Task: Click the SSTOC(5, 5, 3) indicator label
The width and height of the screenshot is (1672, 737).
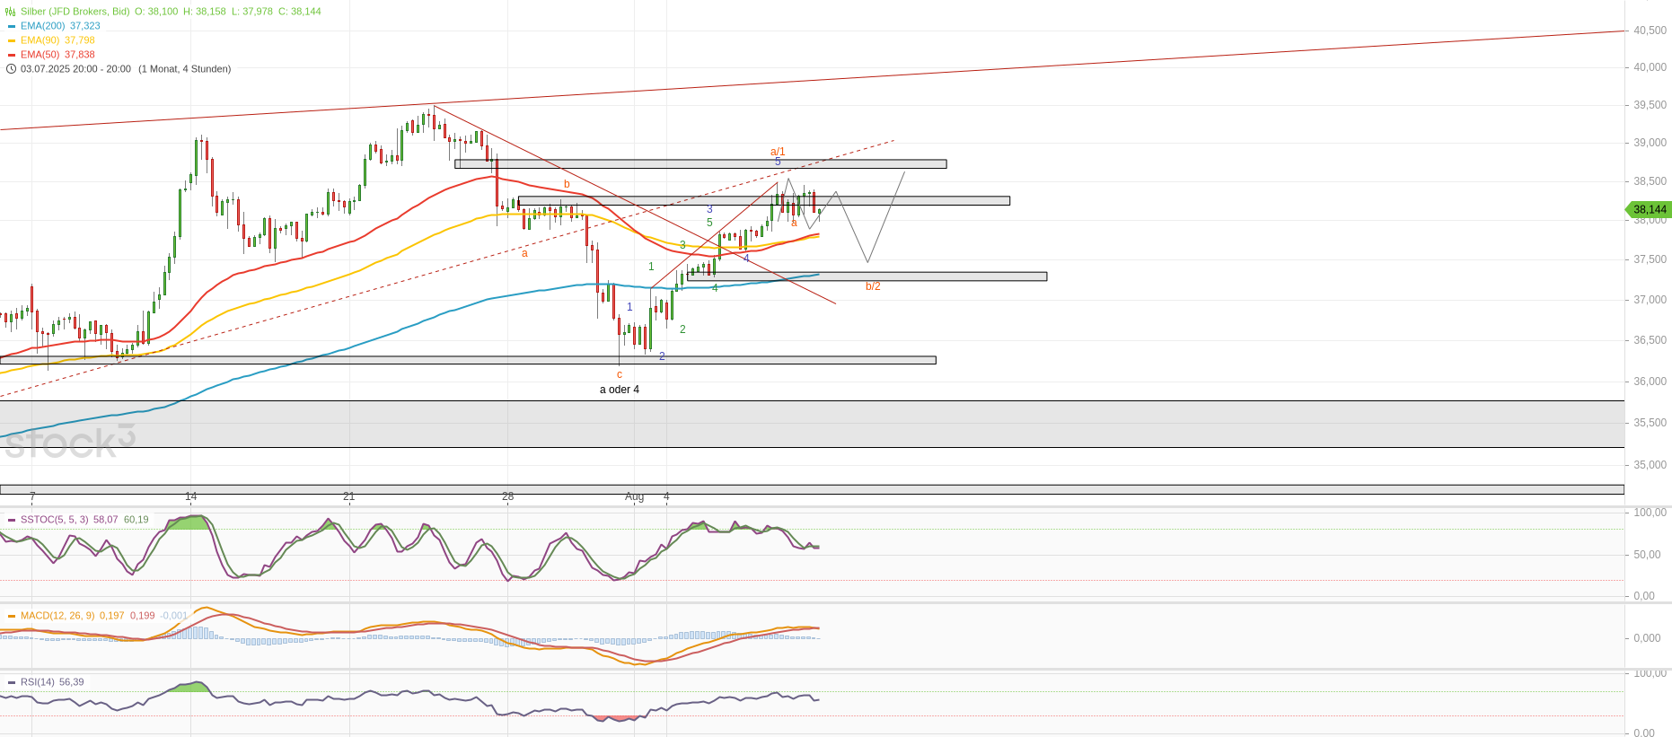Action: point(54,520)
